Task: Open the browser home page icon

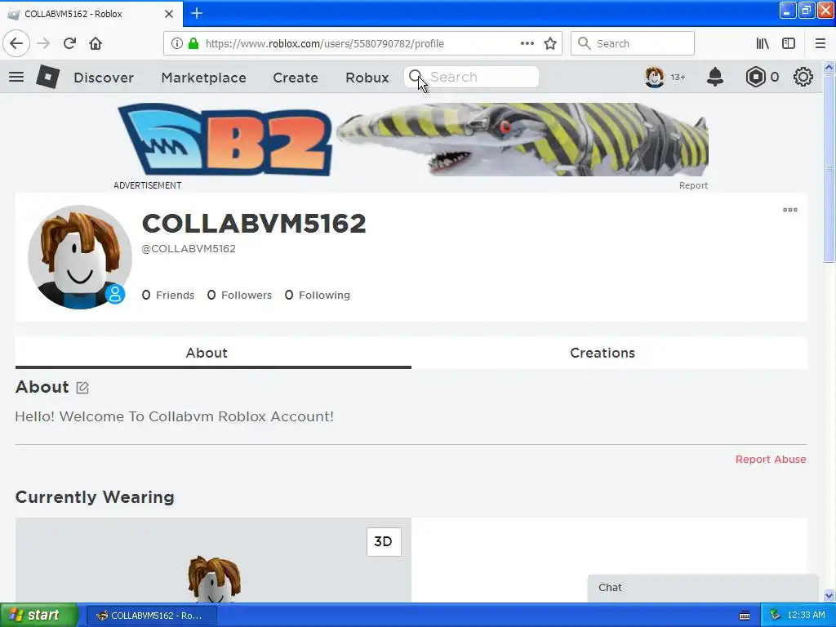Action: click(96, 43)
